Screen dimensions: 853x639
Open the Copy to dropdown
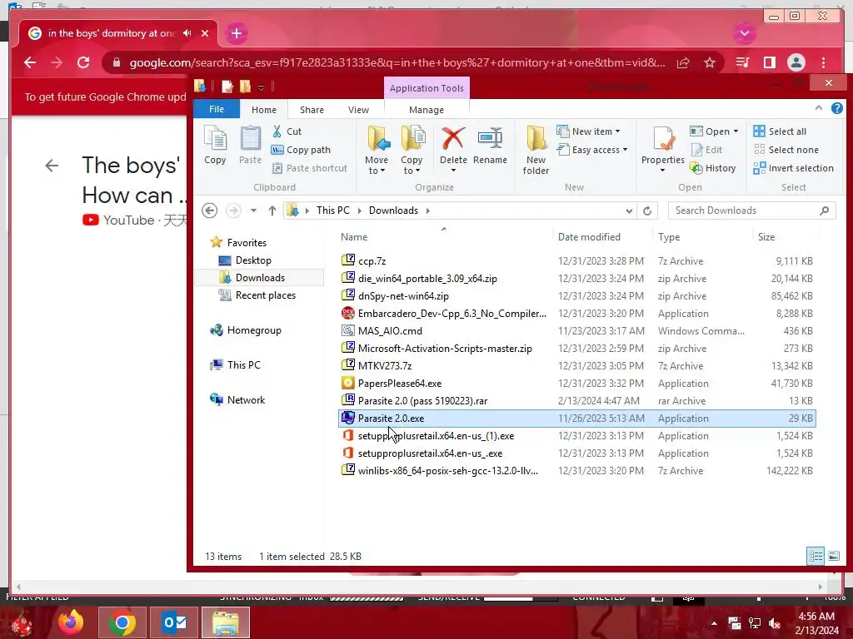coord(412,171)
